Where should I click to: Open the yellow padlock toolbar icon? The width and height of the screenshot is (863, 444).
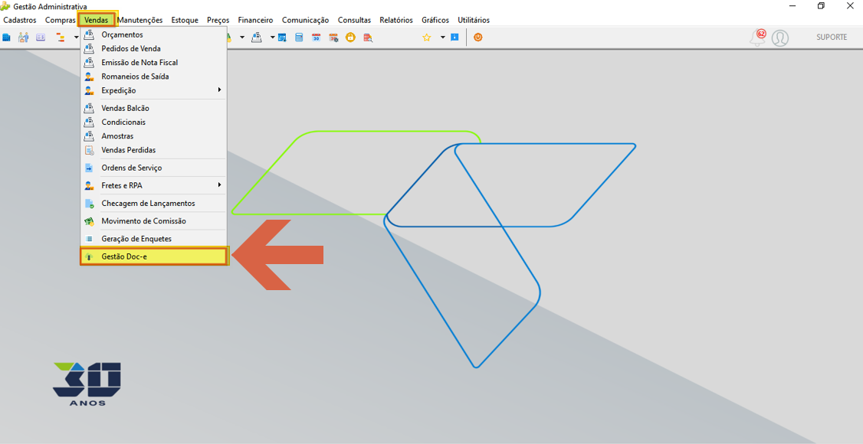point(350,38)
